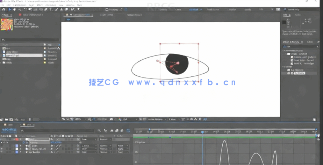This screenshot has width=323, height=165.
Task: Open the 1 View layout dropdown
Action: coord(174,119)
